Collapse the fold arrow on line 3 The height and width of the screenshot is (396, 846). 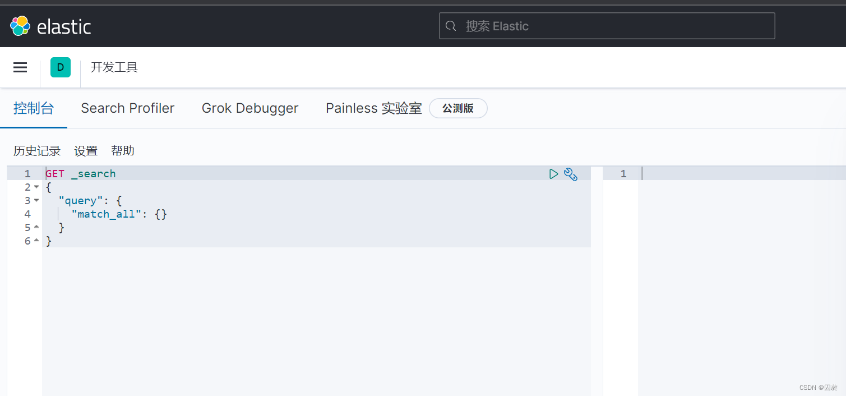36,200
